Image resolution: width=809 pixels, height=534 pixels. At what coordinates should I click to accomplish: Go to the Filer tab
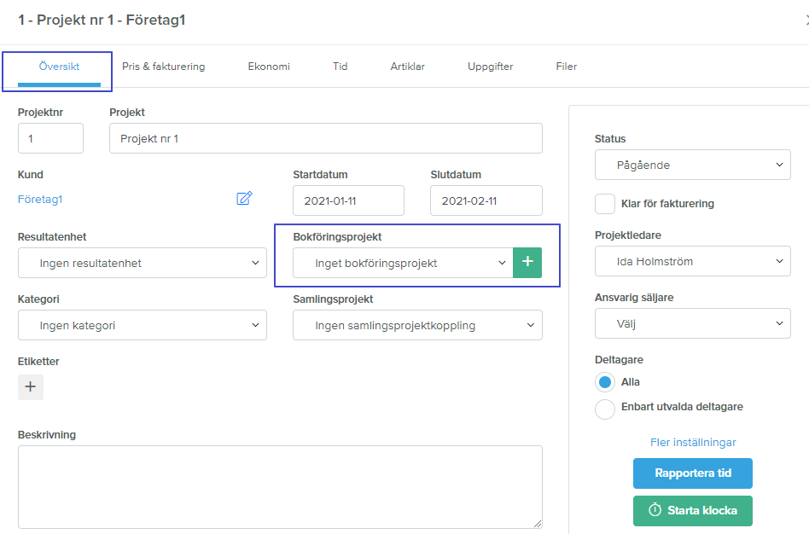[567, 67]
